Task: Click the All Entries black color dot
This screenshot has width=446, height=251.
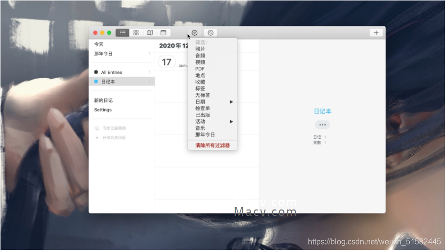Action: (96, 72)
